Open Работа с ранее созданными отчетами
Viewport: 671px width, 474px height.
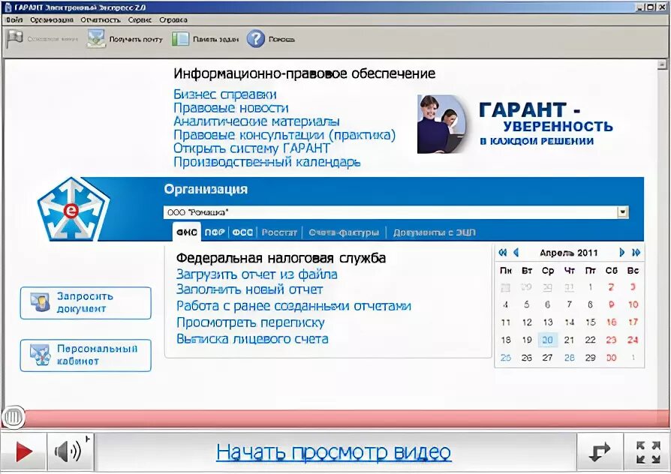[x=293, y=306]
